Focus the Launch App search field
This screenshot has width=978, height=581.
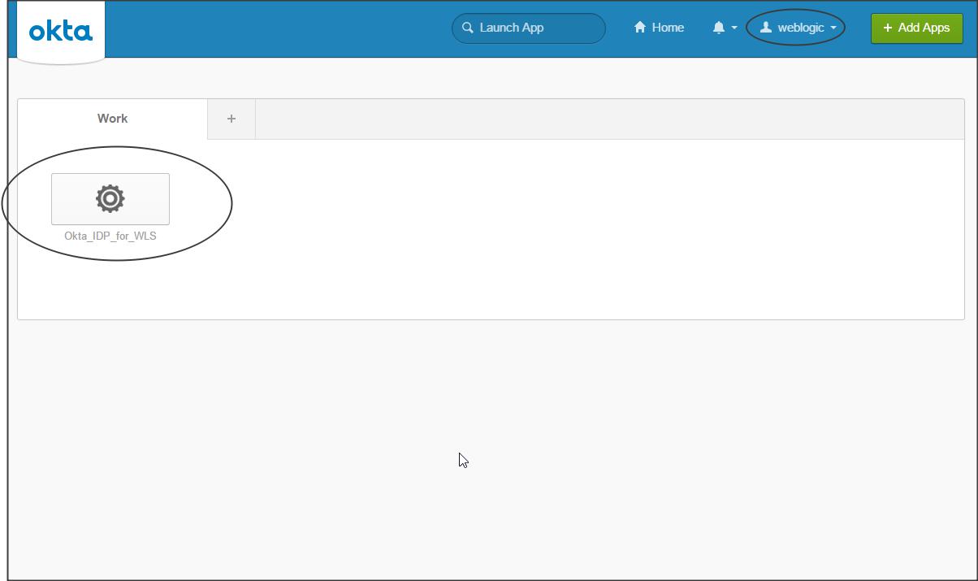(529, 28)
